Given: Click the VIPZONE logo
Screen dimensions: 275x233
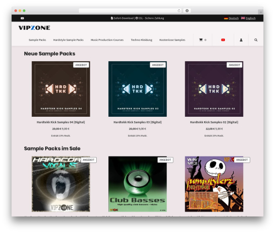Looking at the screenshot, I should pyautogui.click(x=34, y=28).
